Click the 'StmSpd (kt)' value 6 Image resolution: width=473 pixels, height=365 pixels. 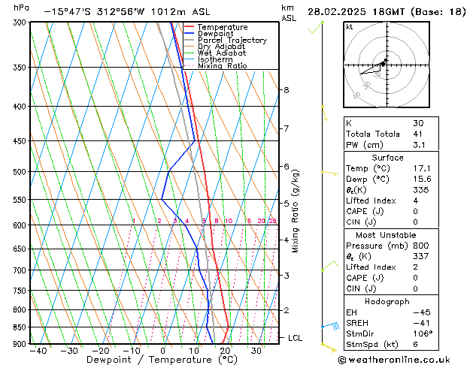coord(416,344)
